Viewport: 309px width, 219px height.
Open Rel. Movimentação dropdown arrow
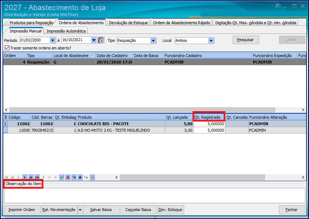click(80, 210)
